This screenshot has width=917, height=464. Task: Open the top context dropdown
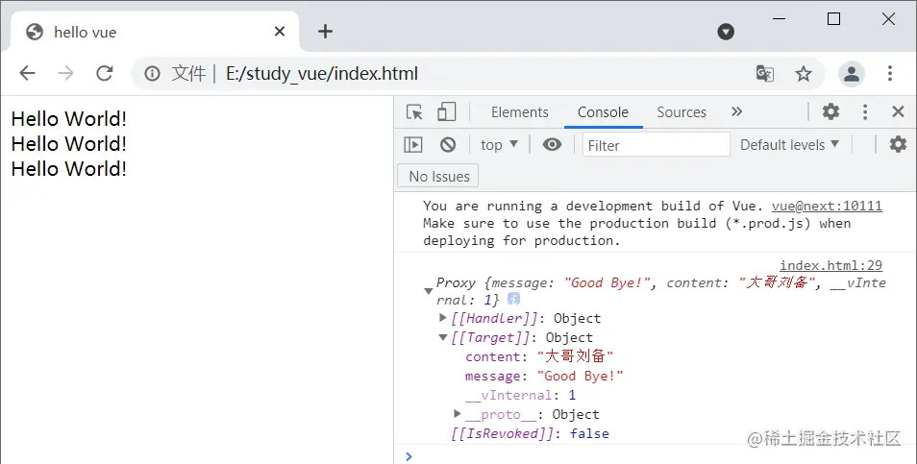(499, 144)
